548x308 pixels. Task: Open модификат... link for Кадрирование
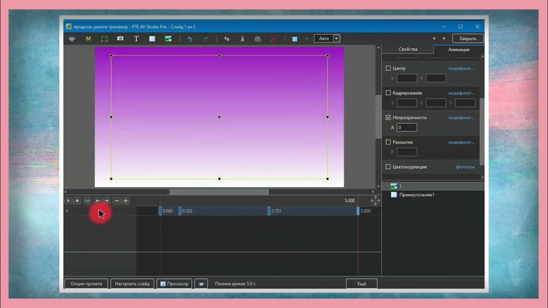461,93
